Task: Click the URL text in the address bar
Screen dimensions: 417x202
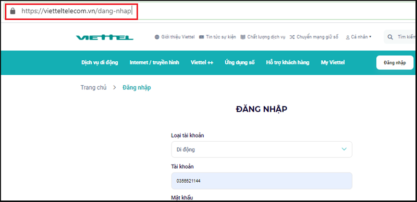Action: pos(77,11)
